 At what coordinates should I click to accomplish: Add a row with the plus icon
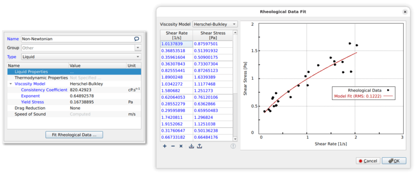[165, 146]
